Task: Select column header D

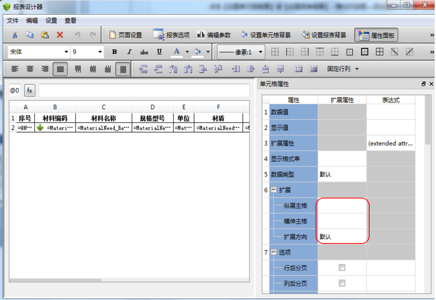Action: [153, 107]
